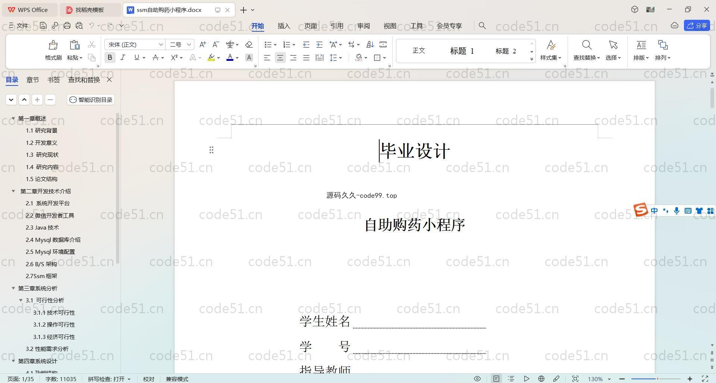The image size is (716, 383).
Task: Toggle eye protection mode in status bar
Action: click(477, 379)
